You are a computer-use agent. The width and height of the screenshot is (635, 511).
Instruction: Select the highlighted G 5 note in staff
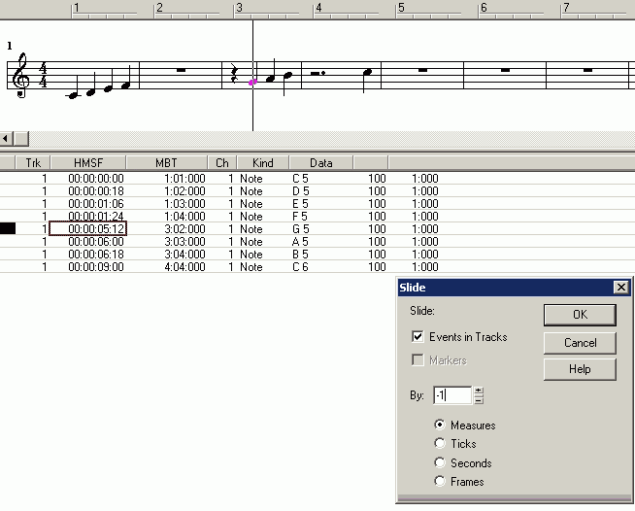[253, 83]
